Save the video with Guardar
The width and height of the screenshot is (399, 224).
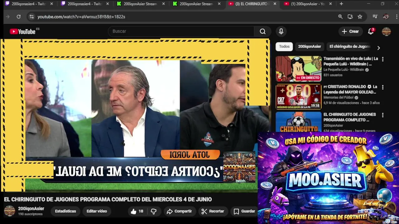(x=244, y=211)
